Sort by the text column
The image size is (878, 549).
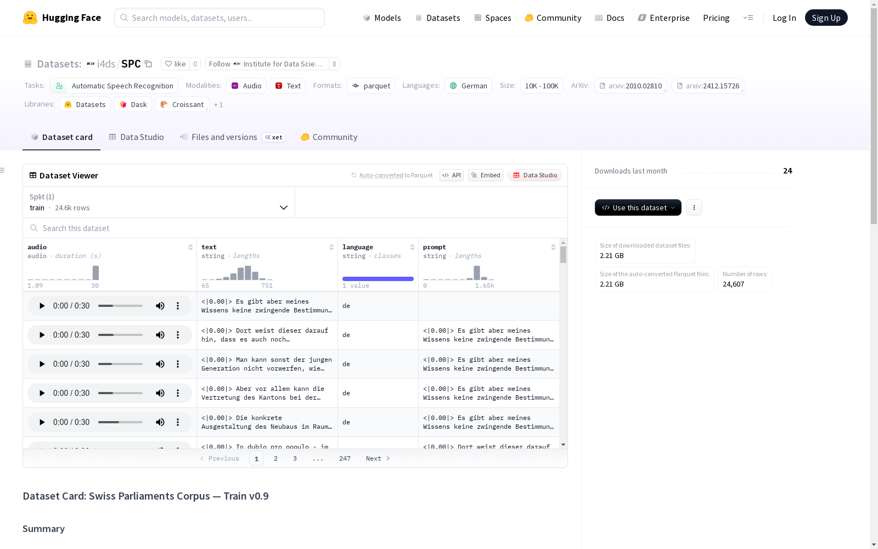[x=331, y=247]
